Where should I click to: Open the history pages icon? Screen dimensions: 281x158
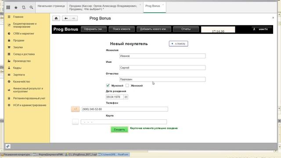coord(24,7)
